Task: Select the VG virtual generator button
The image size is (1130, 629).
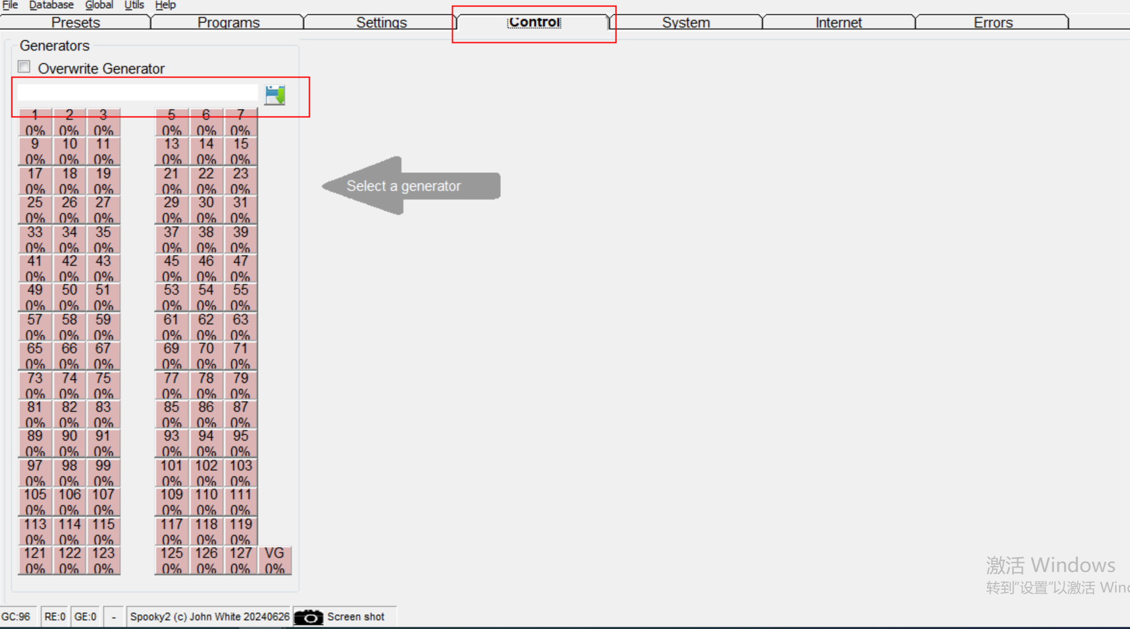Action: (274, 560)
